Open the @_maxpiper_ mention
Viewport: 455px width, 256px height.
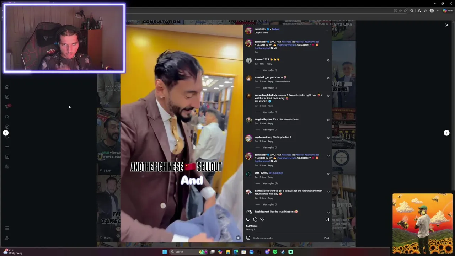click(276, 173)
